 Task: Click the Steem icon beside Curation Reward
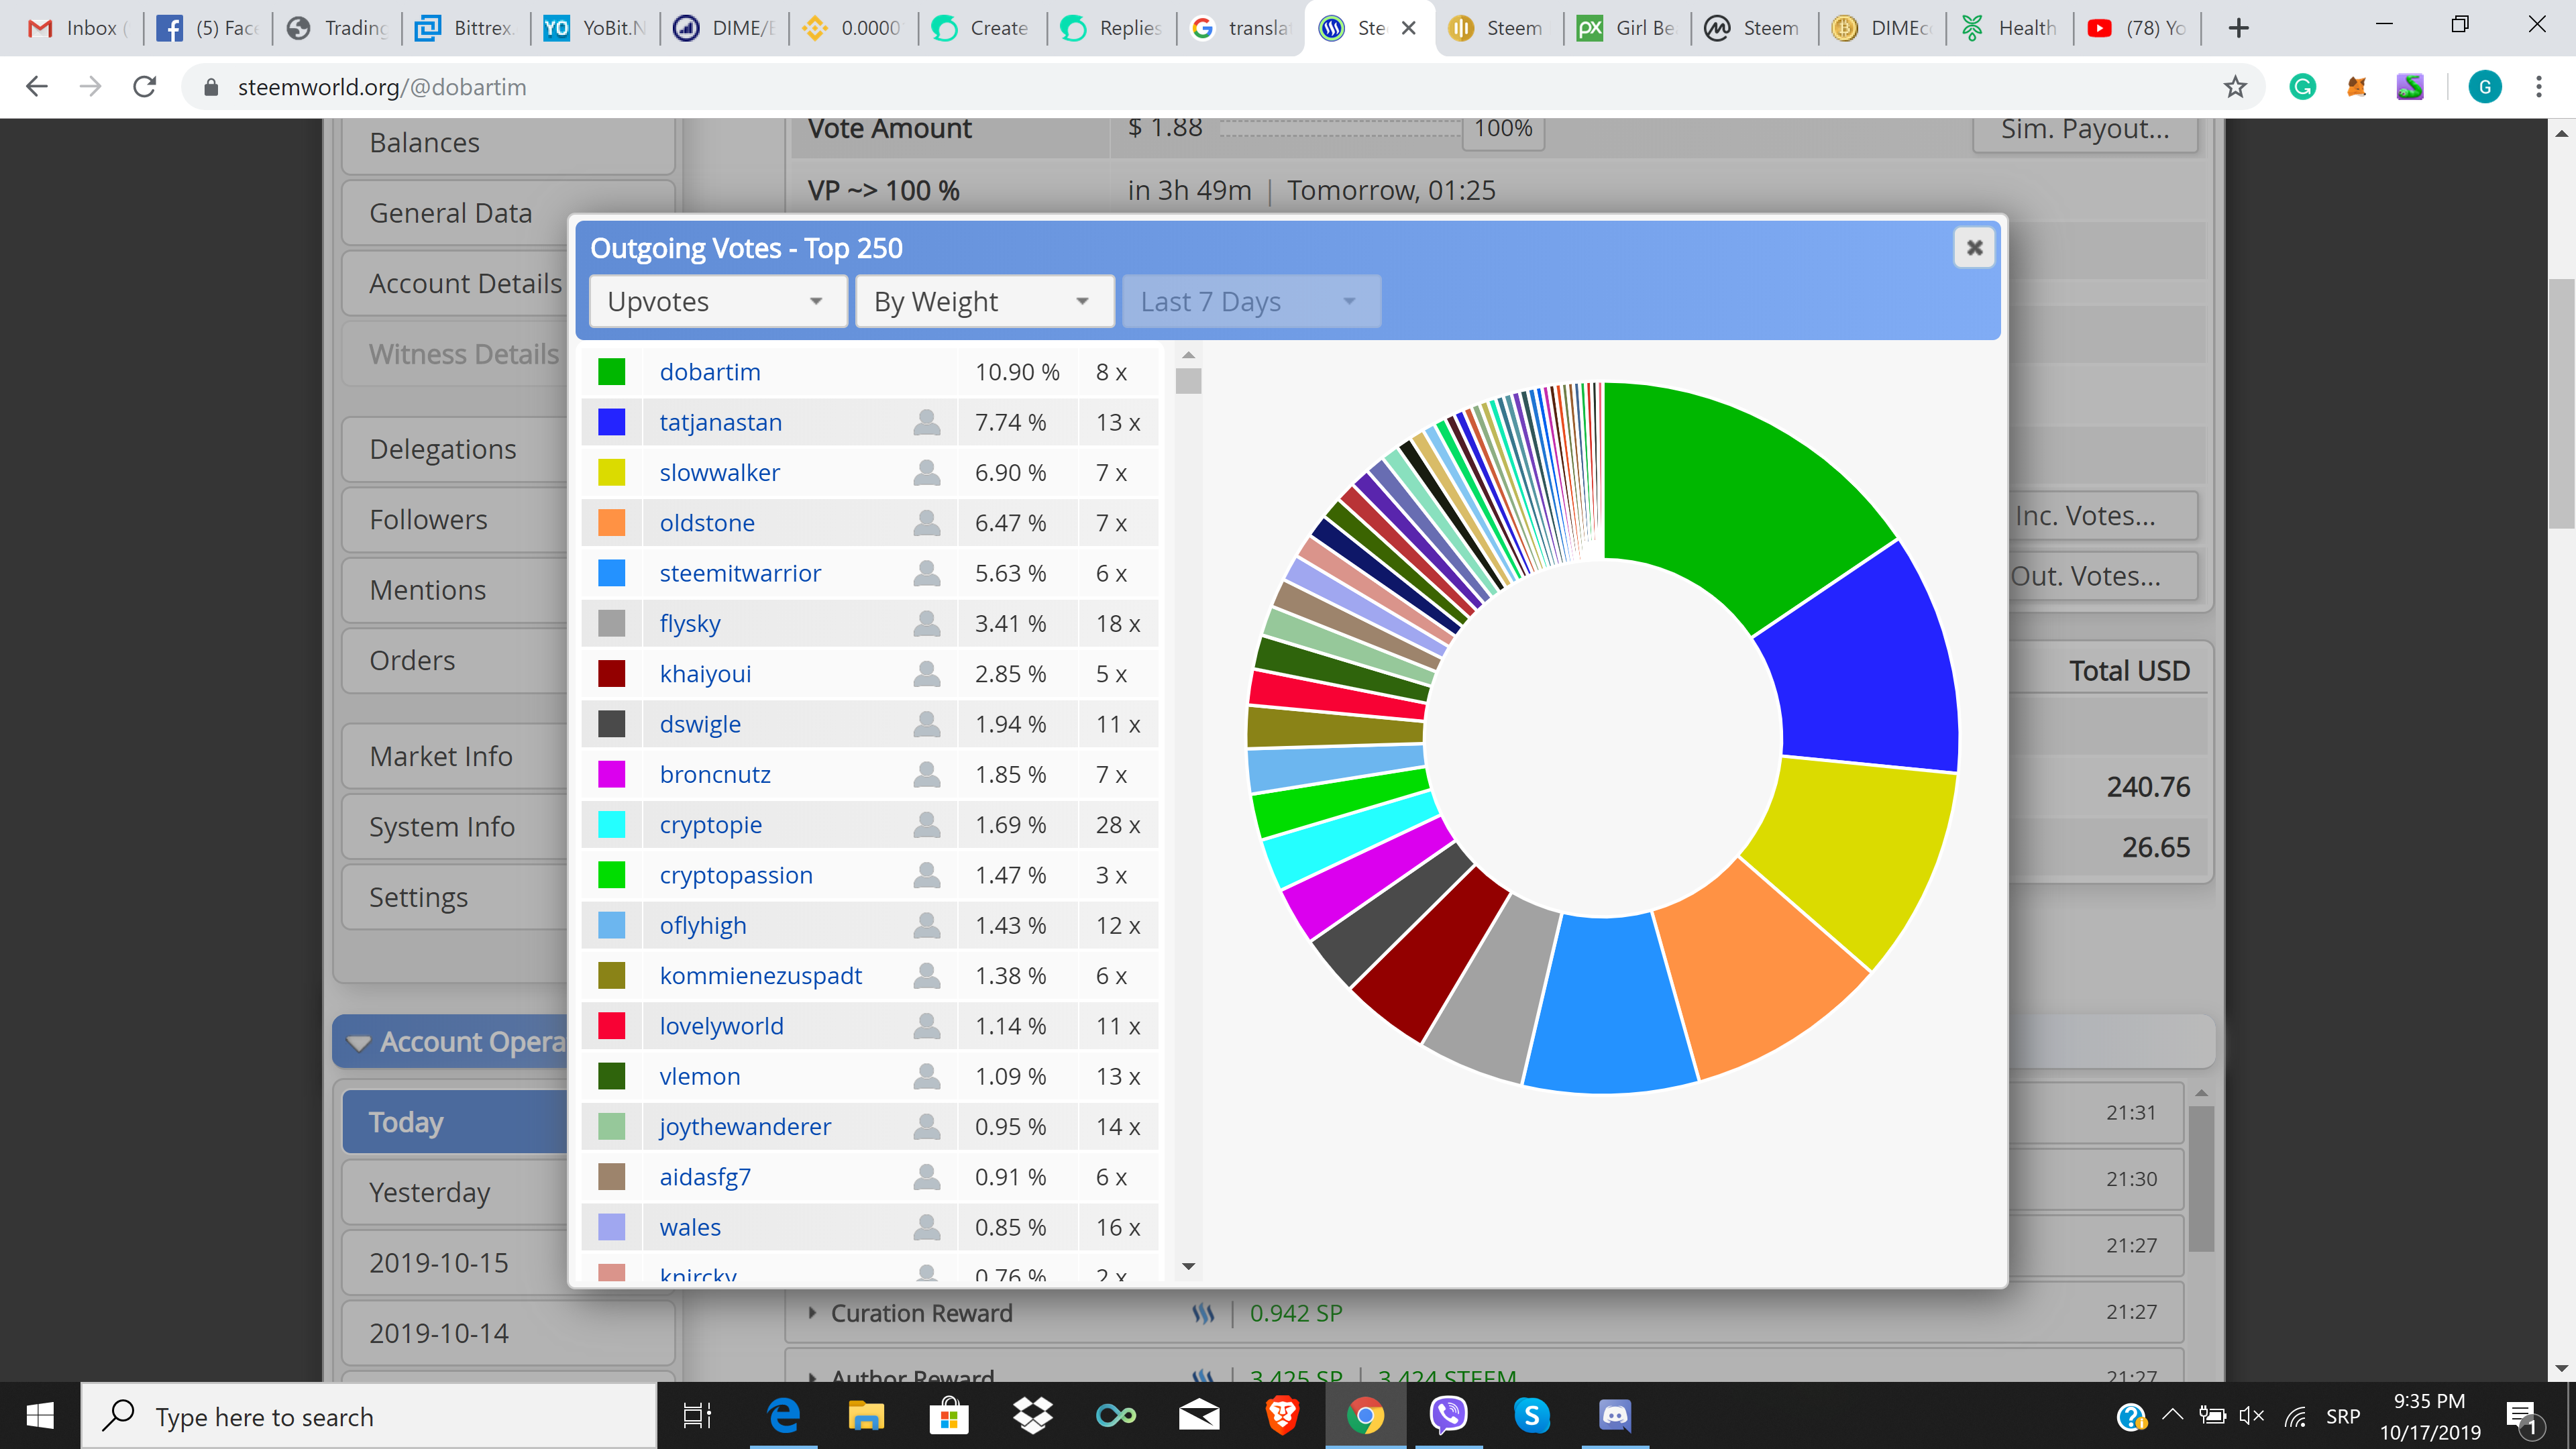pyautogui.click(x=1203, y=1313)
